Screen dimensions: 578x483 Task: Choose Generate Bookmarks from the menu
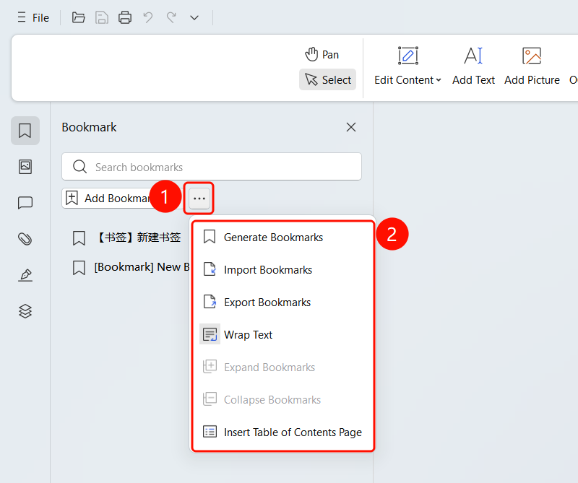(282, 238)
